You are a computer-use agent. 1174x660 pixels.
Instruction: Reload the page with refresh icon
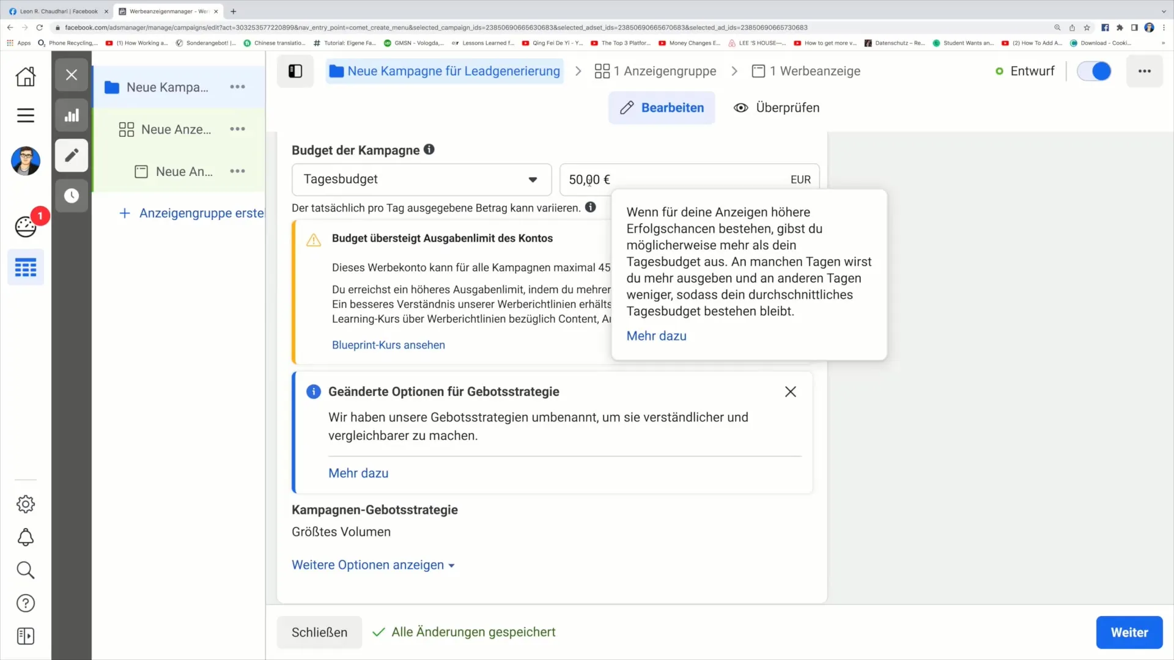click(40, 28)
